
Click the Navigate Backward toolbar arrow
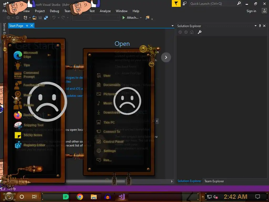coord(8,18)
